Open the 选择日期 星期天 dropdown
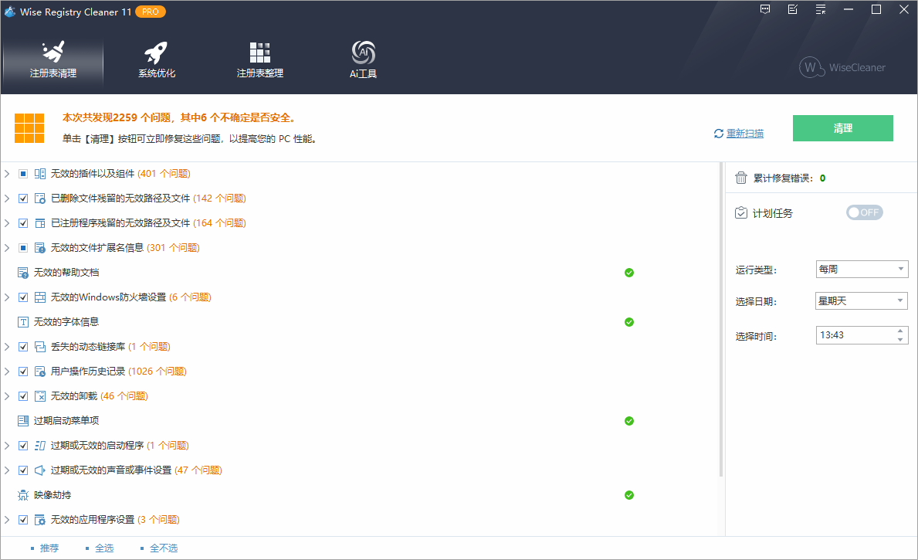 pyautogui.click(x=861, y=301)
